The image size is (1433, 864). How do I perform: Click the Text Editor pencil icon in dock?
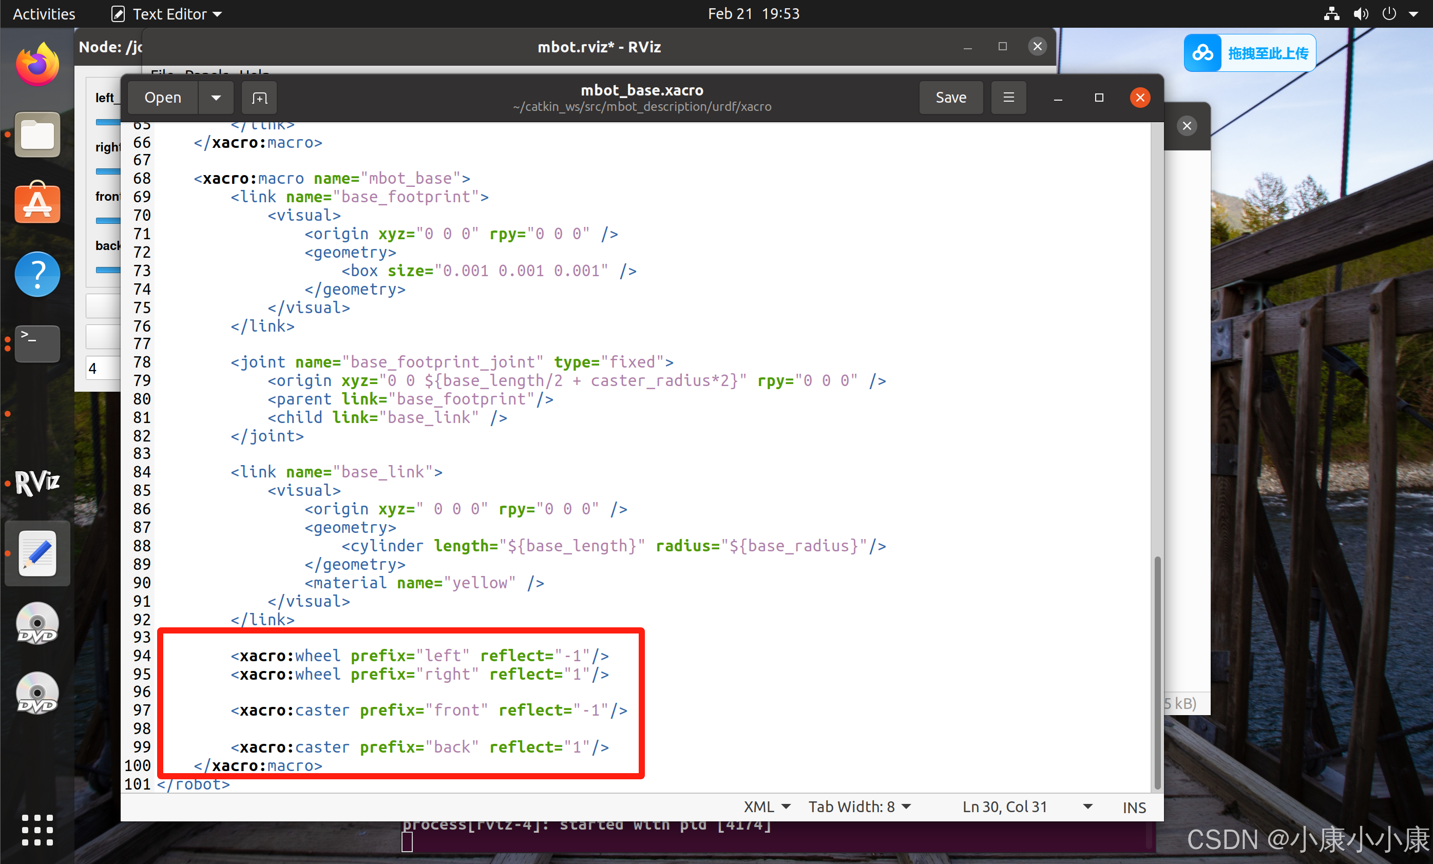(x=36, y=553)
